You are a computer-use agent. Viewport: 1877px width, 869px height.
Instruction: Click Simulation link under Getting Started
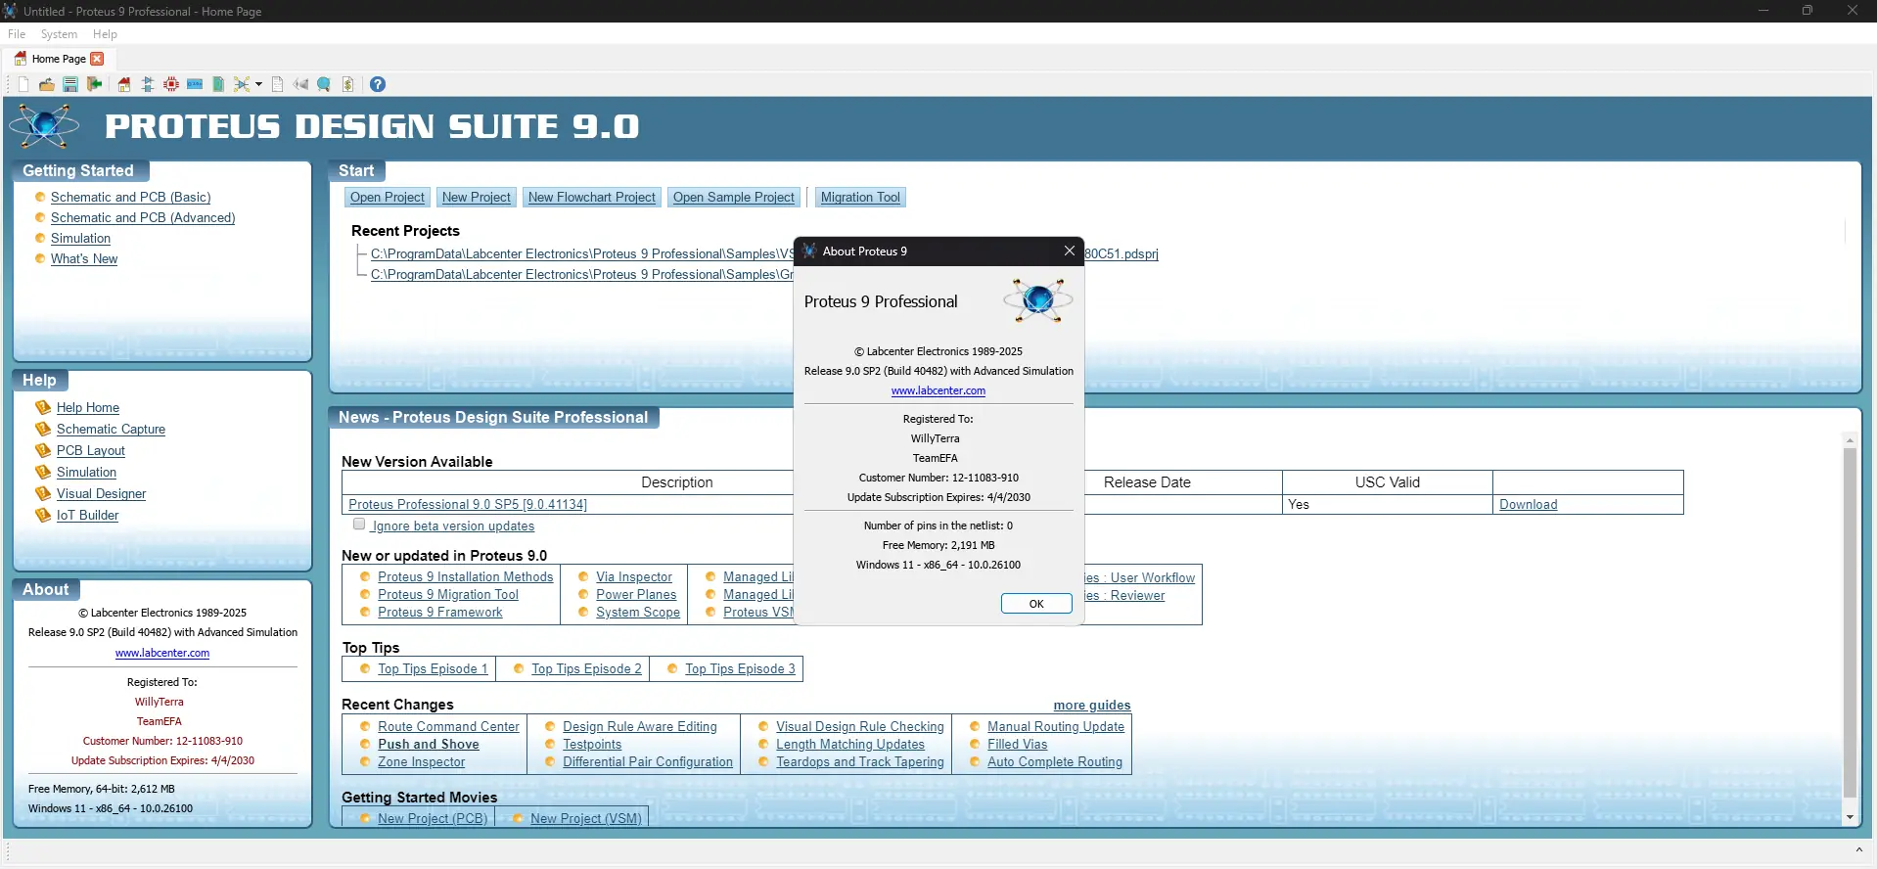80,239
